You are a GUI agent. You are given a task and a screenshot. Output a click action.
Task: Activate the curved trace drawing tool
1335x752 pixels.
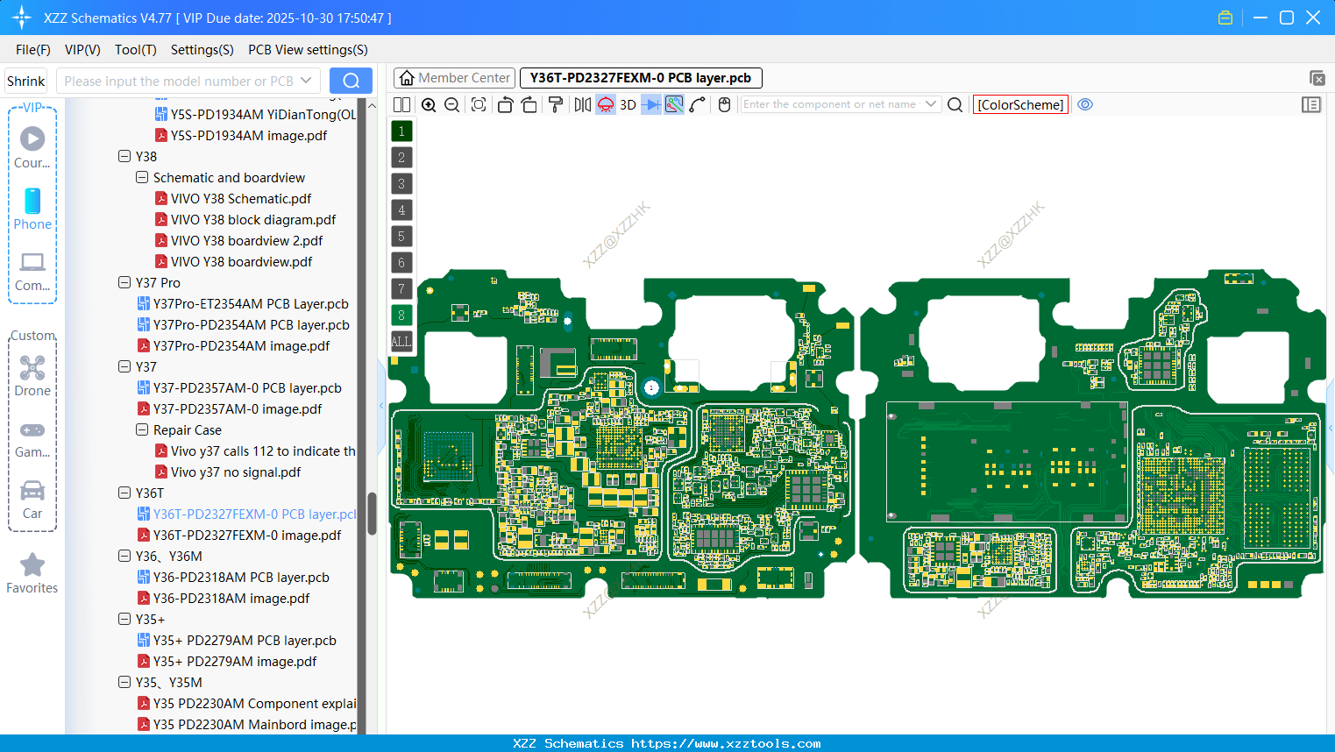click(x=698, y=104)
